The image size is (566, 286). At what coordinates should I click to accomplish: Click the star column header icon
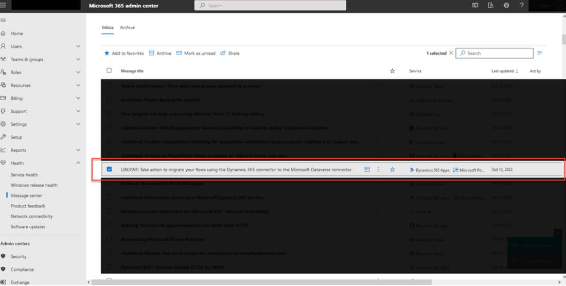coord(393,71)
